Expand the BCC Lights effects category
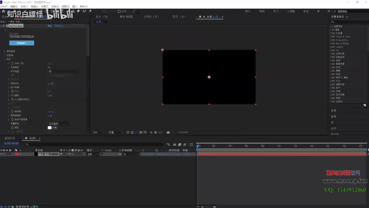Screen dimensions: 369x208 (x=330, y=47)
